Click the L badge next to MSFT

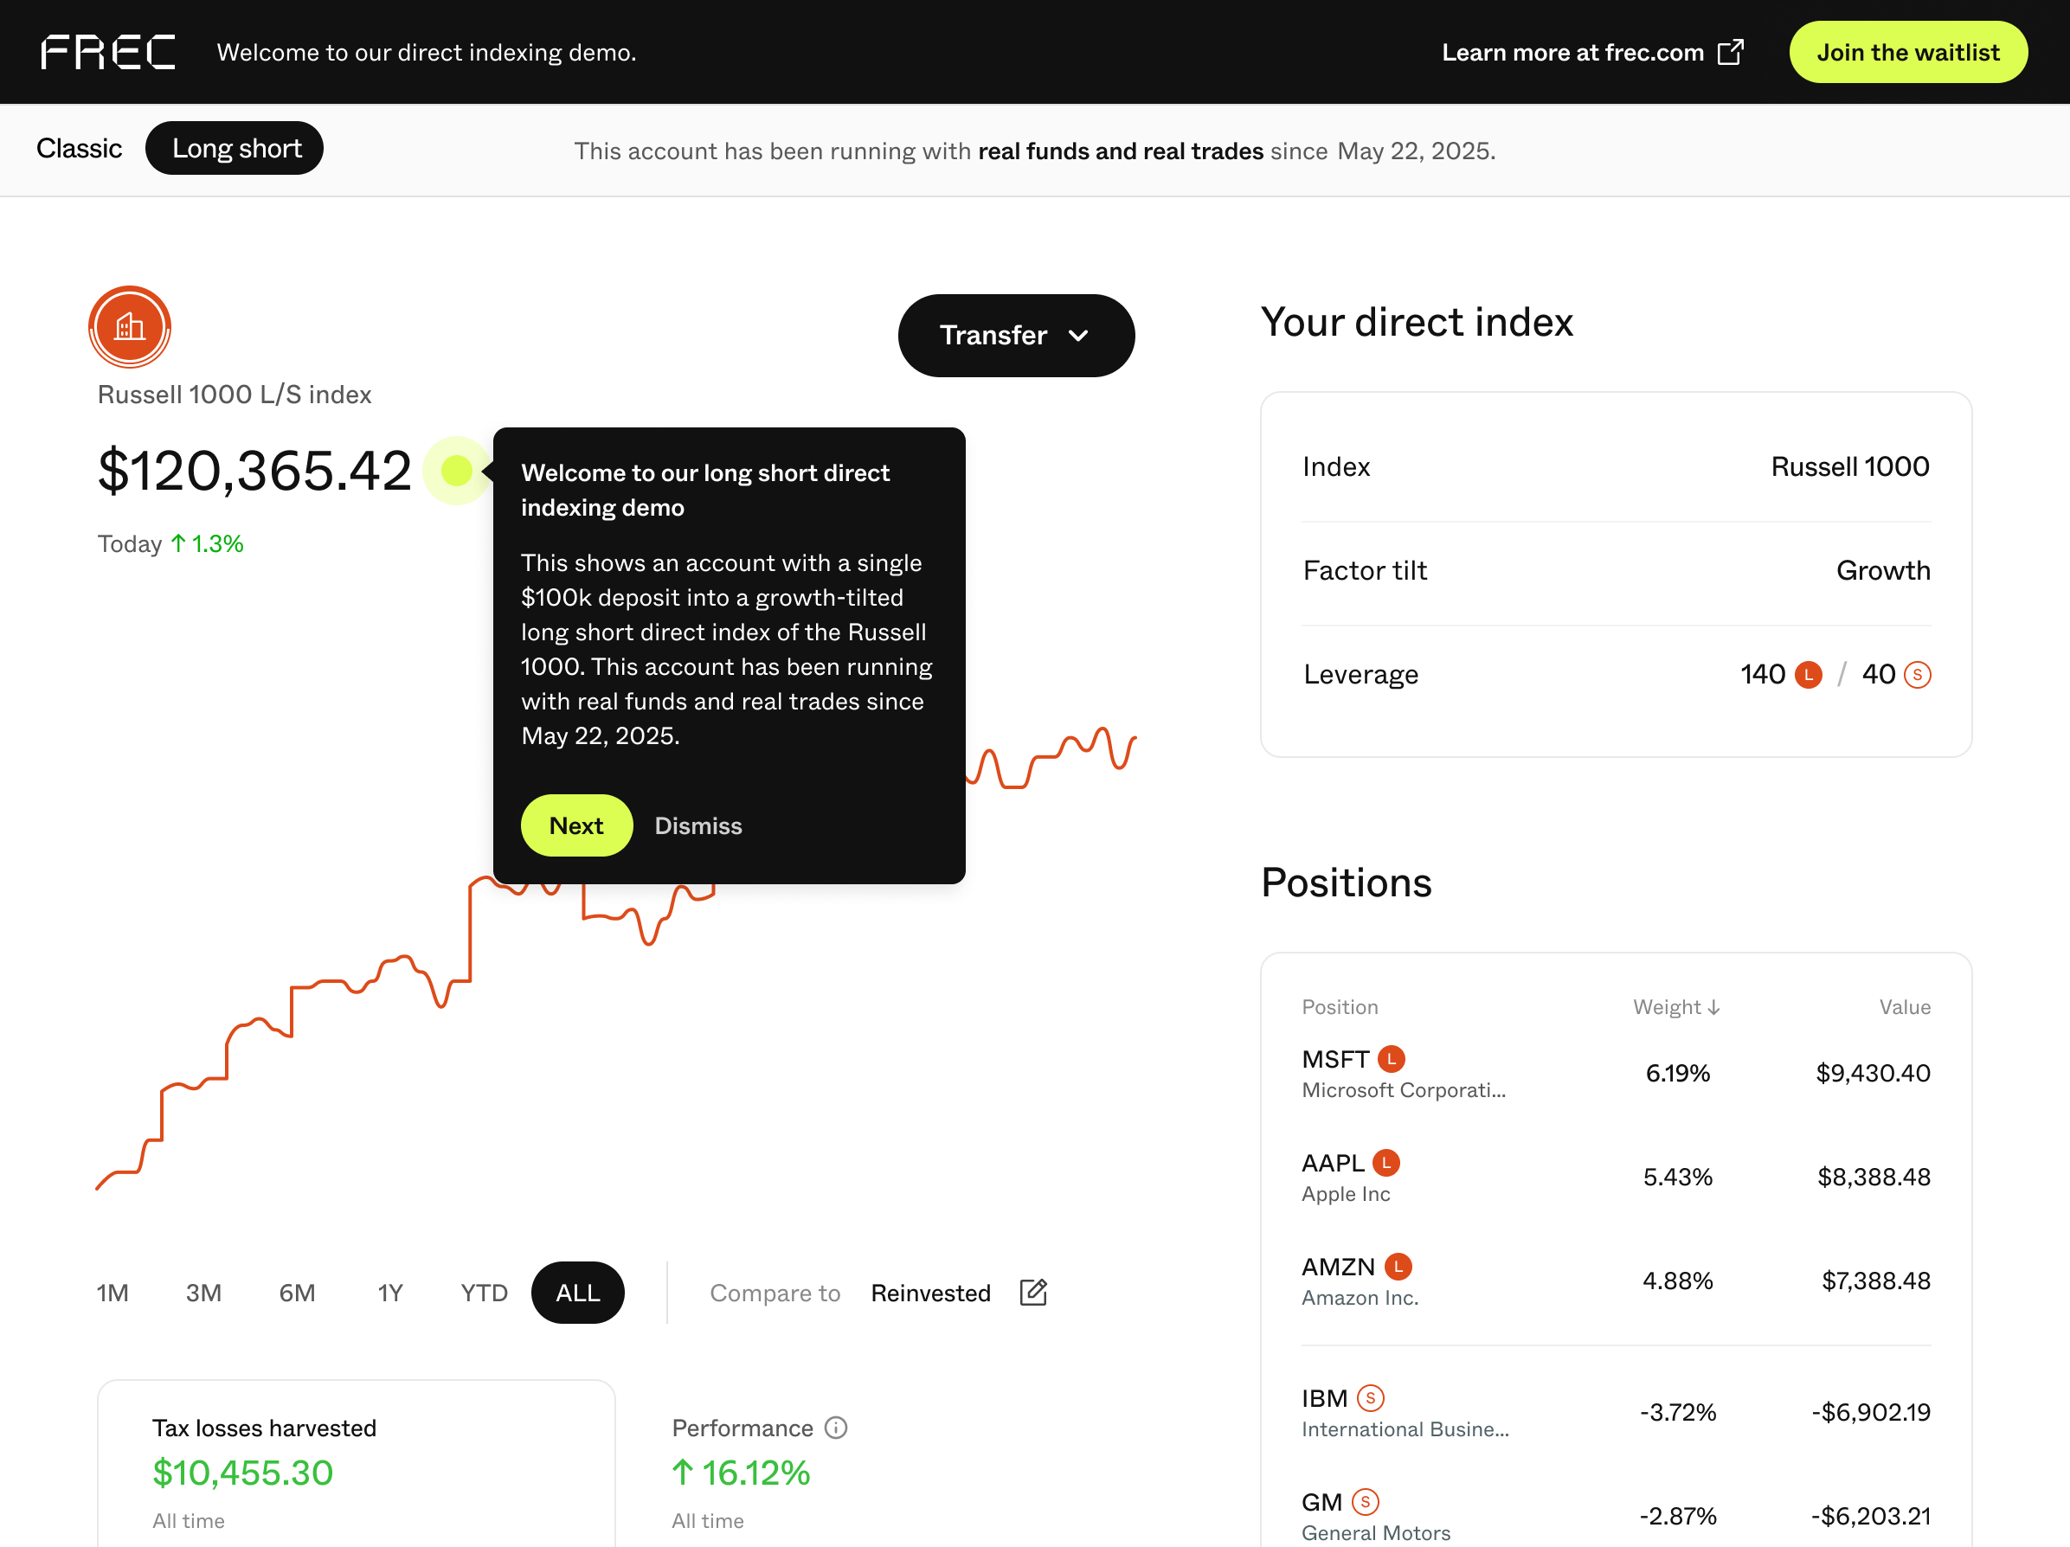(1392, 1058)
